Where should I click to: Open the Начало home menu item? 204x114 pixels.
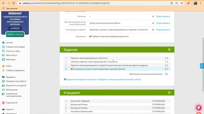click(9, 42)
